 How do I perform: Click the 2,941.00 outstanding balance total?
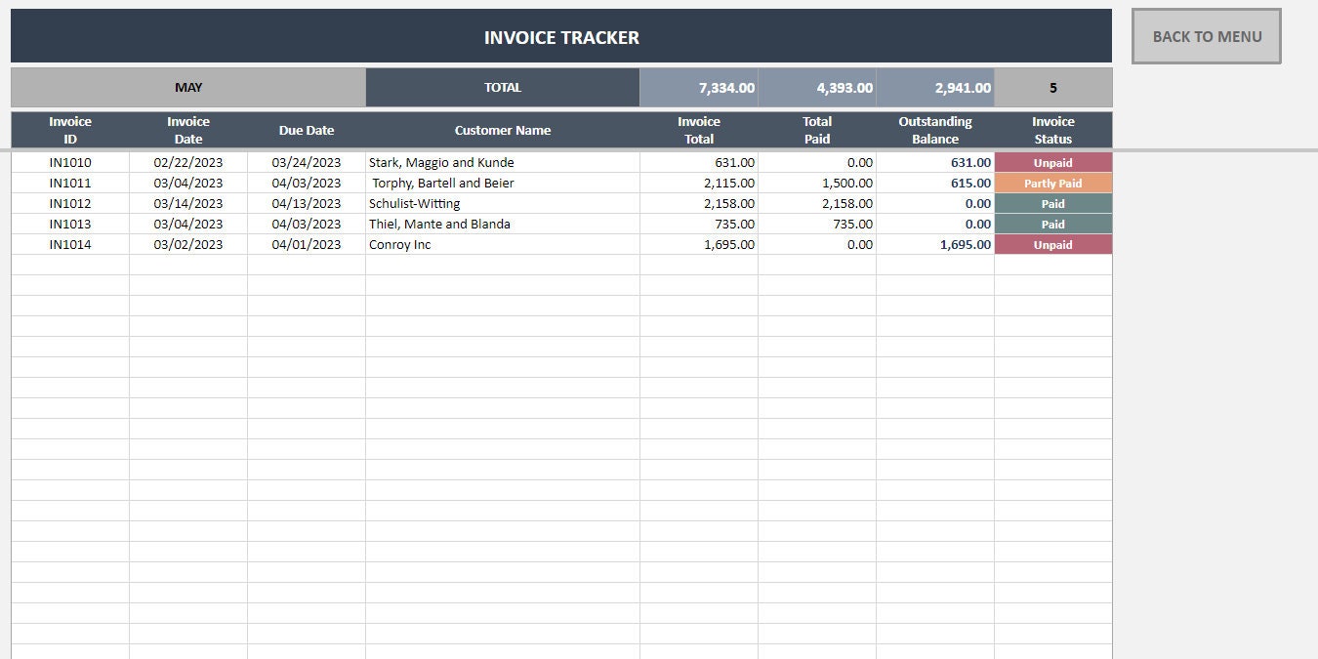[935, 87]
